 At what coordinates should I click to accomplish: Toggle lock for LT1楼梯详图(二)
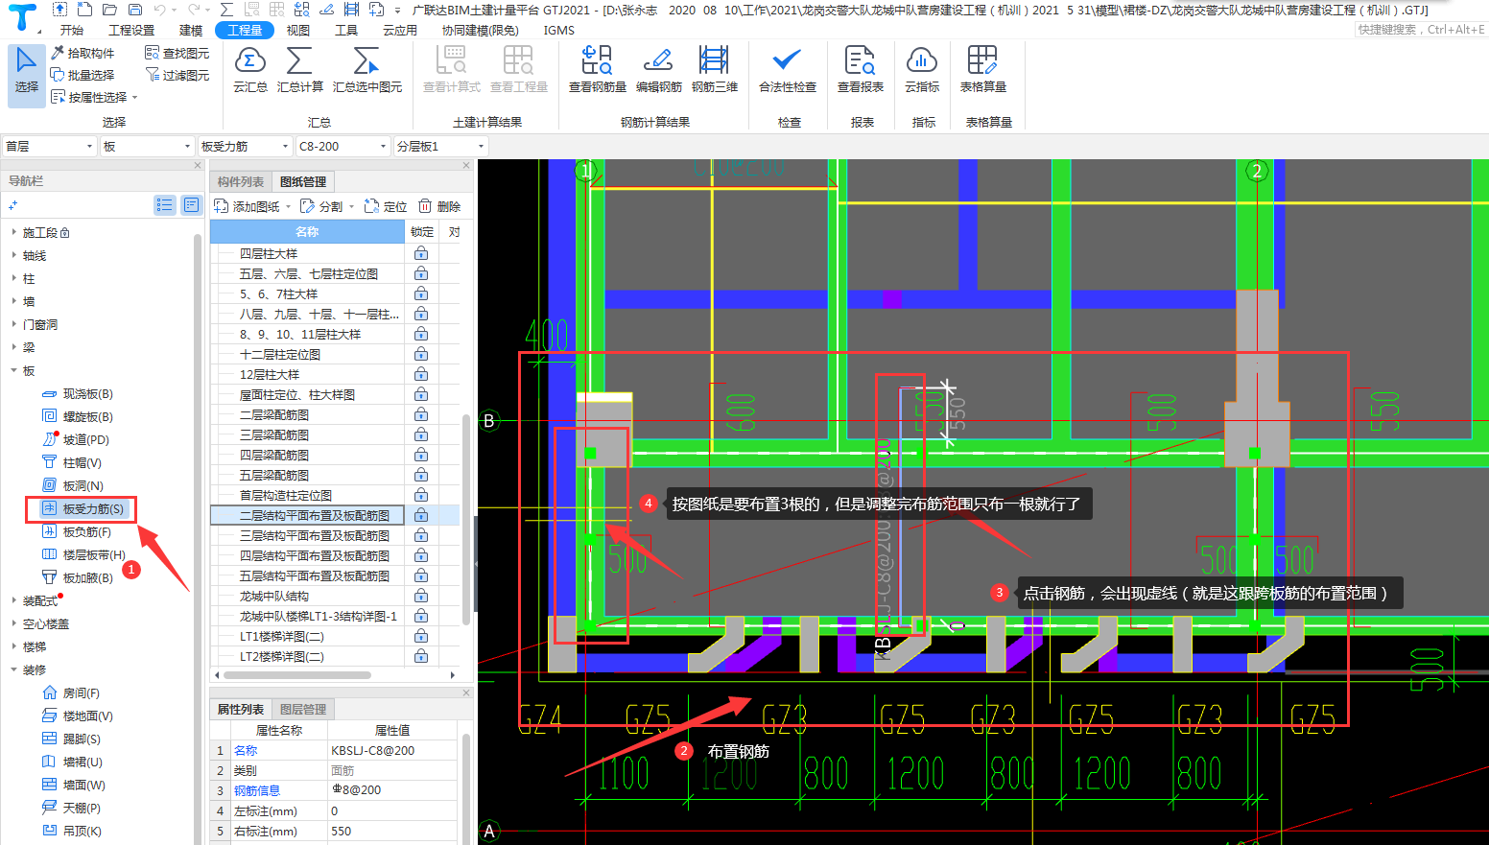(x=421, y=636)
